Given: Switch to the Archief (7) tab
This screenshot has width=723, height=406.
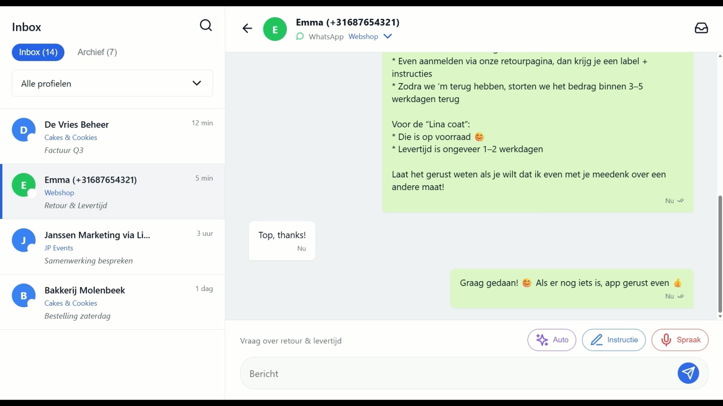Looking at the screenshot, I should [x=97, y=52].
